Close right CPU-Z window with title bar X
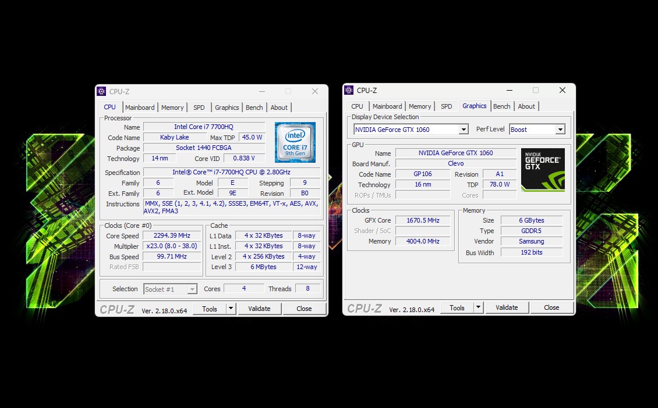The width and height of the screenshot is (658, 408). coord(563,90)
